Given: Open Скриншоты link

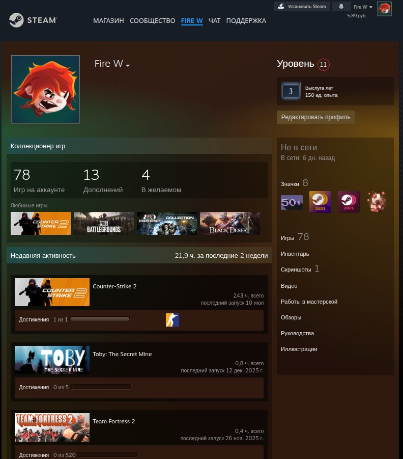Looking at the screenshot, I should coord(300,269).
